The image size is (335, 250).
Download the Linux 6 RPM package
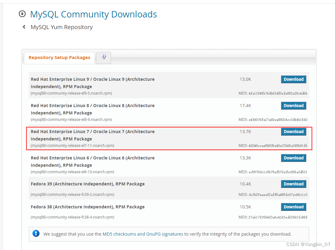point(294,158)
